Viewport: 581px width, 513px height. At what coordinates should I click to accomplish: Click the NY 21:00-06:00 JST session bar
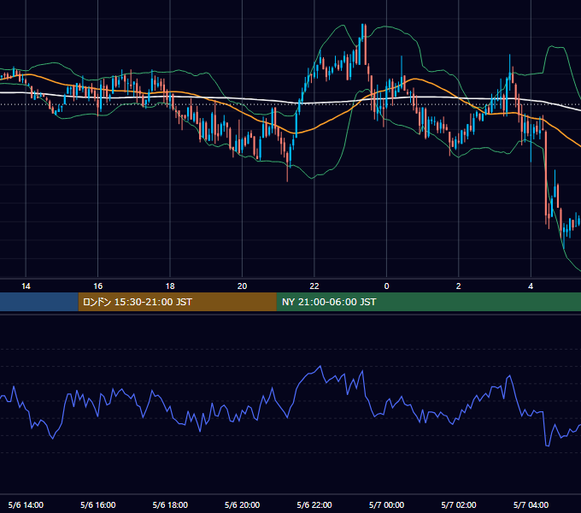[429, 302]
